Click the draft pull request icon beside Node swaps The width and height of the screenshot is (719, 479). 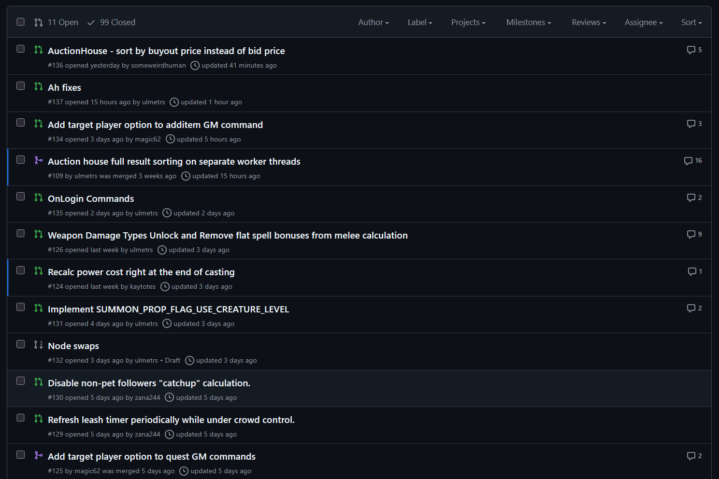pyautogui.click(x=39, y=345)
